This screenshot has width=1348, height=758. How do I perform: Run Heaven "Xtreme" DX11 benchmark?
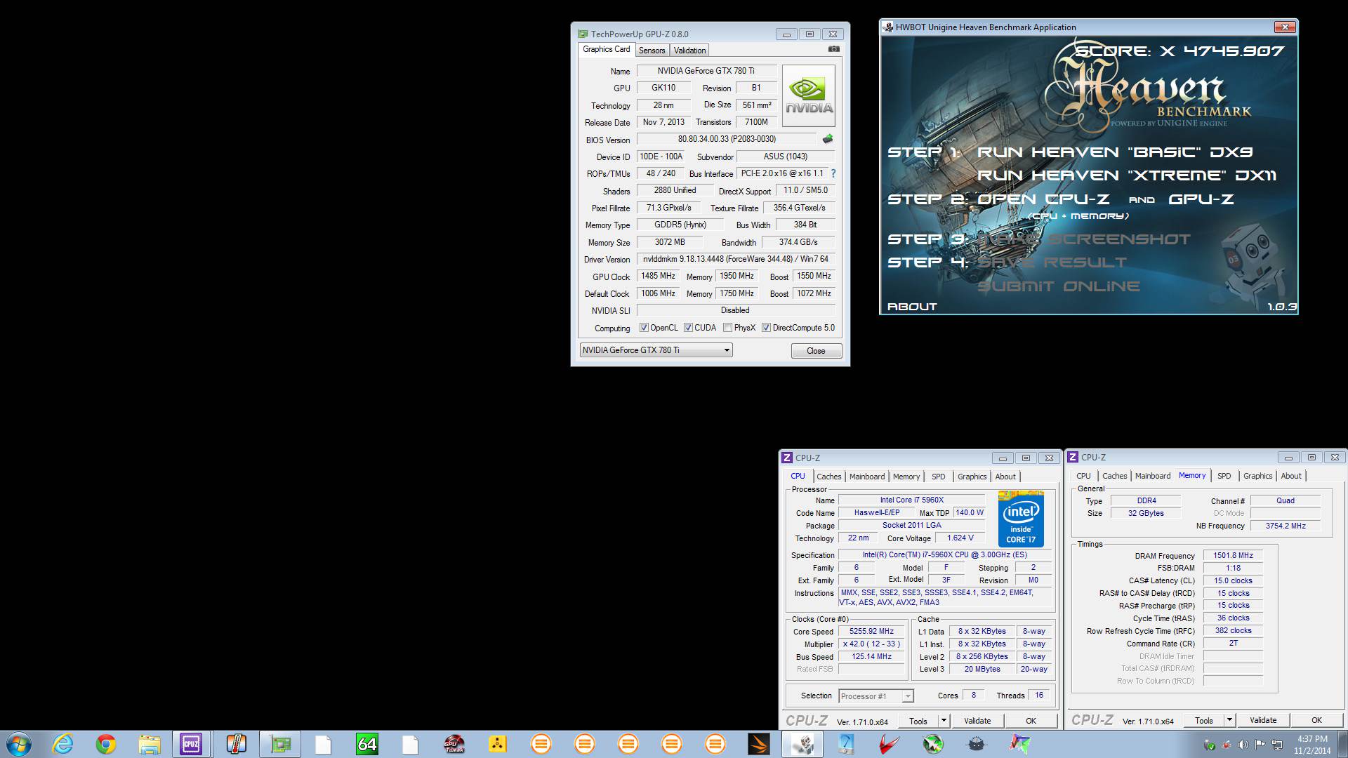1126,175
